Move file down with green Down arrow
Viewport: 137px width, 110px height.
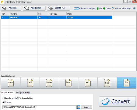[x=107, y=8]
